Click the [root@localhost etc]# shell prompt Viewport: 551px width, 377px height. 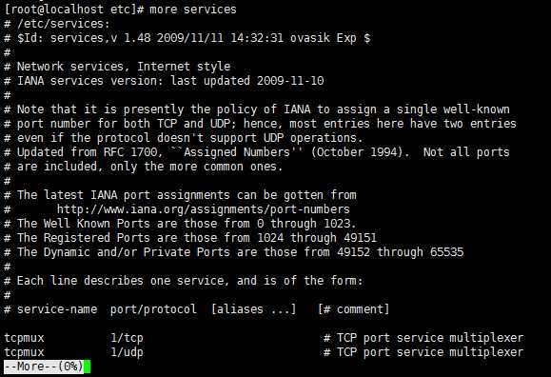[x=74, y=10]
